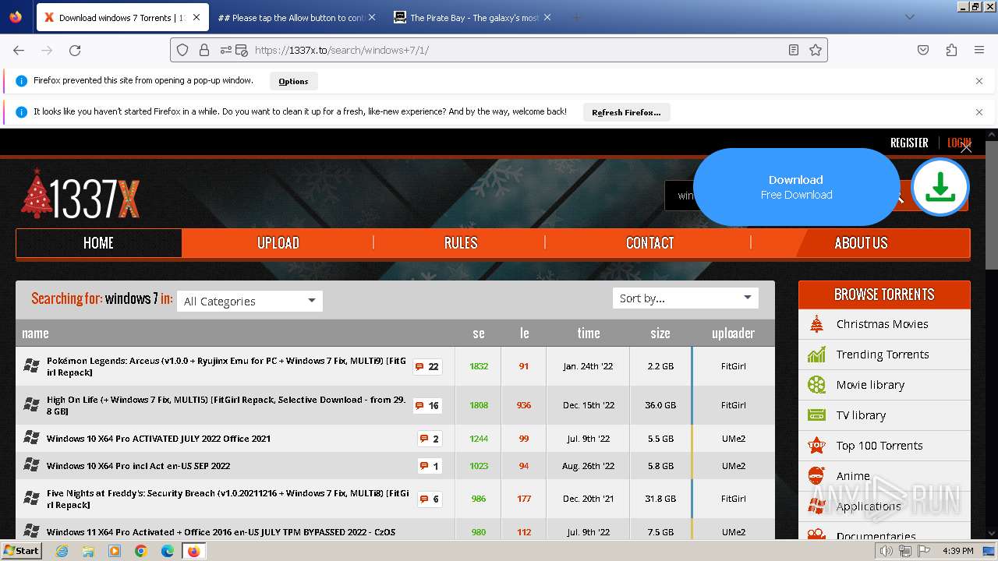Sort by the size column header
The height and width of the screenshot is (561, 998).
click(660, 333)
